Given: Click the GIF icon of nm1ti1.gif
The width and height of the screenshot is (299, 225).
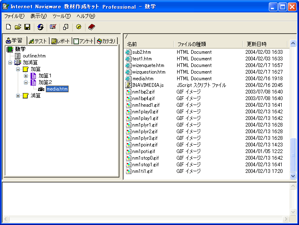Looking at the screenshot, I should (128, 171).
